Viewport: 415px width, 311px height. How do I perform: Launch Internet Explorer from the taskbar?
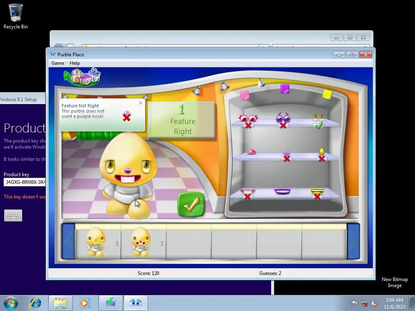(36, 303)
